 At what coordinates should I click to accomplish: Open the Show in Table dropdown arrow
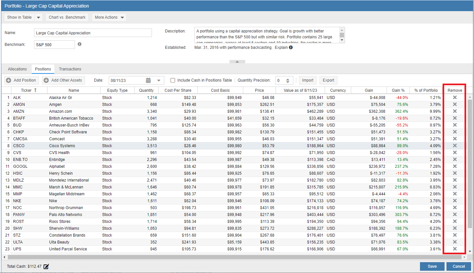coord(38,17)
